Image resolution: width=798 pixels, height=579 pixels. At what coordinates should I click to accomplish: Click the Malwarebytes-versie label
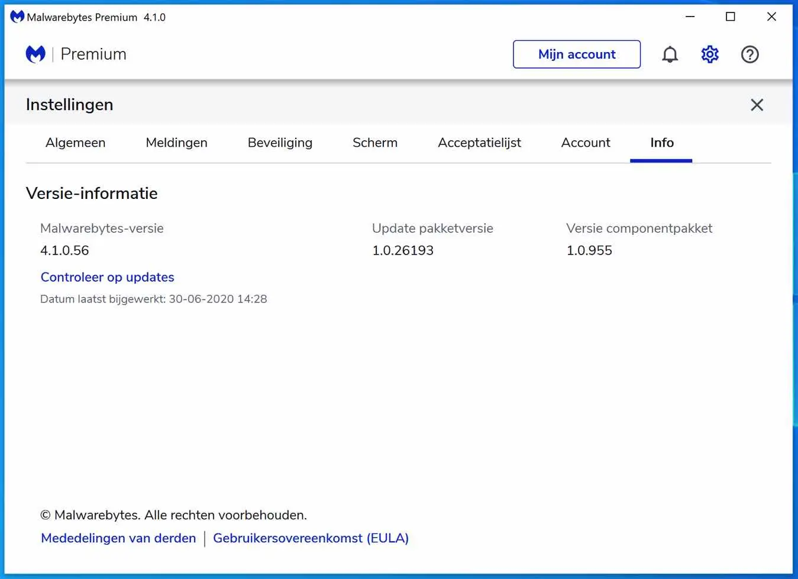[102, 229]
